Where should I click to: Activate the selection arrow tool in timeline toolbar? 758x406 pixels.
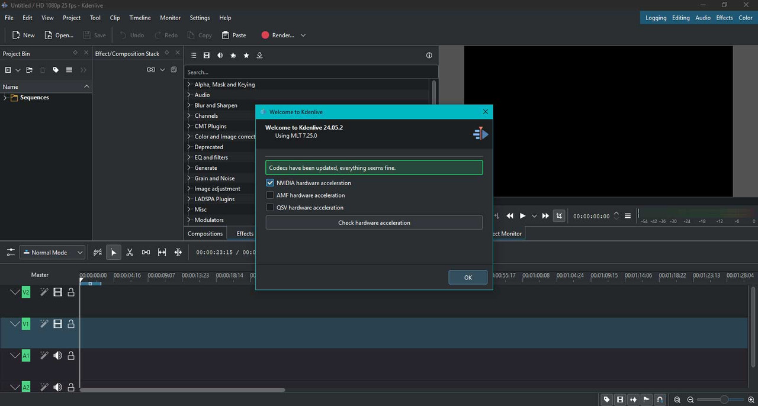[114, 252]
